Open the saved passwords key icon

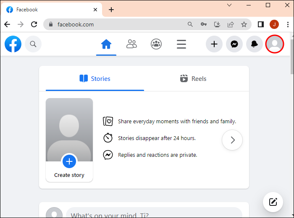pyautogui.click(x=204, y=24)
